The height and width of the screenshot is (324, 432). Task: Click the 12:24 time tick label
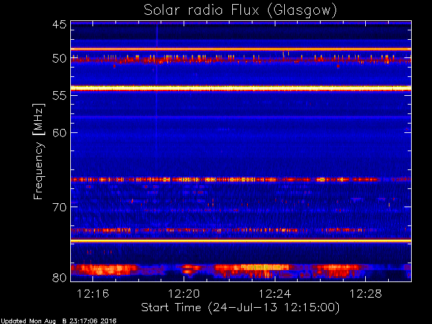click(275, 294)
